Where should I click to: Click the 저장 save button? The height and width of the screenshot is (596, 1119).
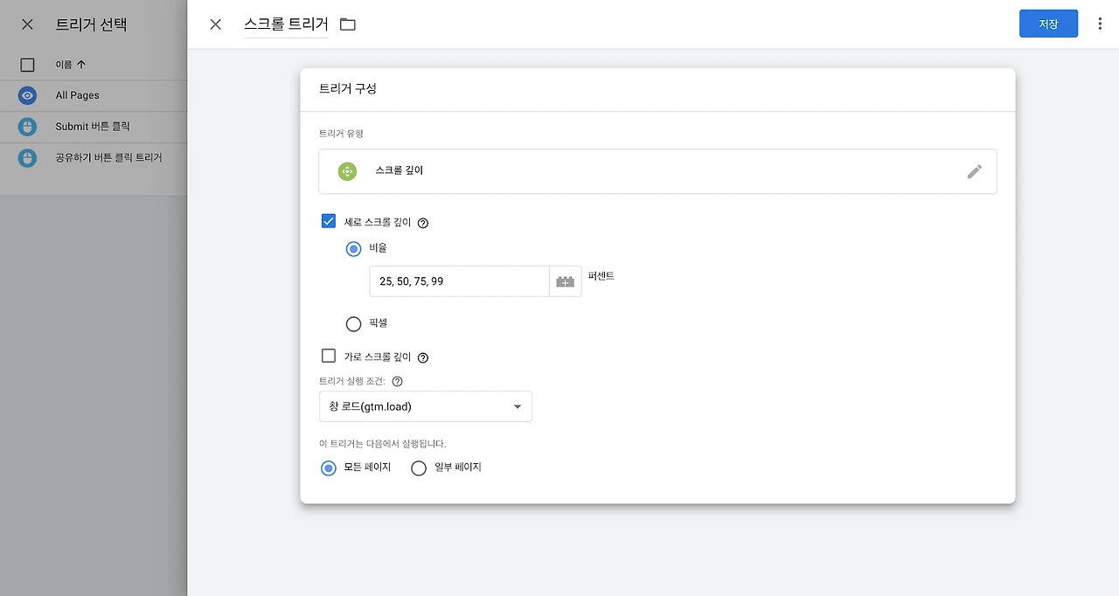pyautogui.click(x=1047, y=24)
